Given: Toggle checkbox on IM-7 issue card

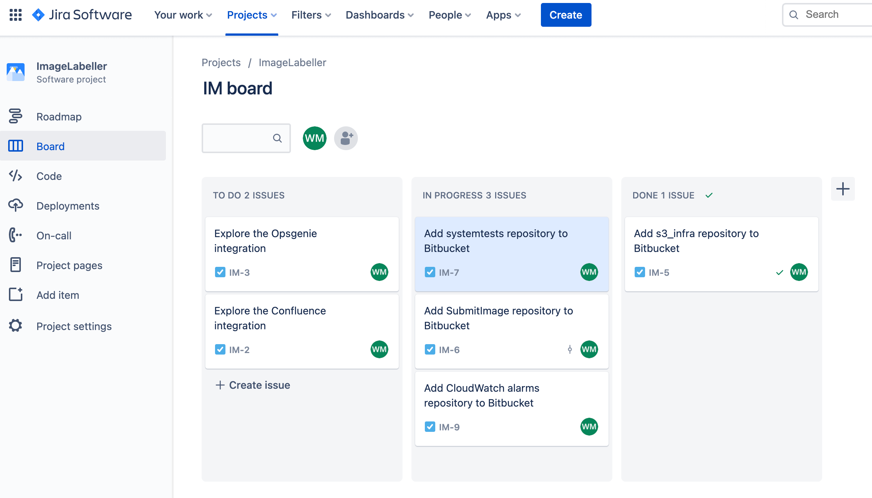Looking at the screenshot, I should tap(430, 272).
